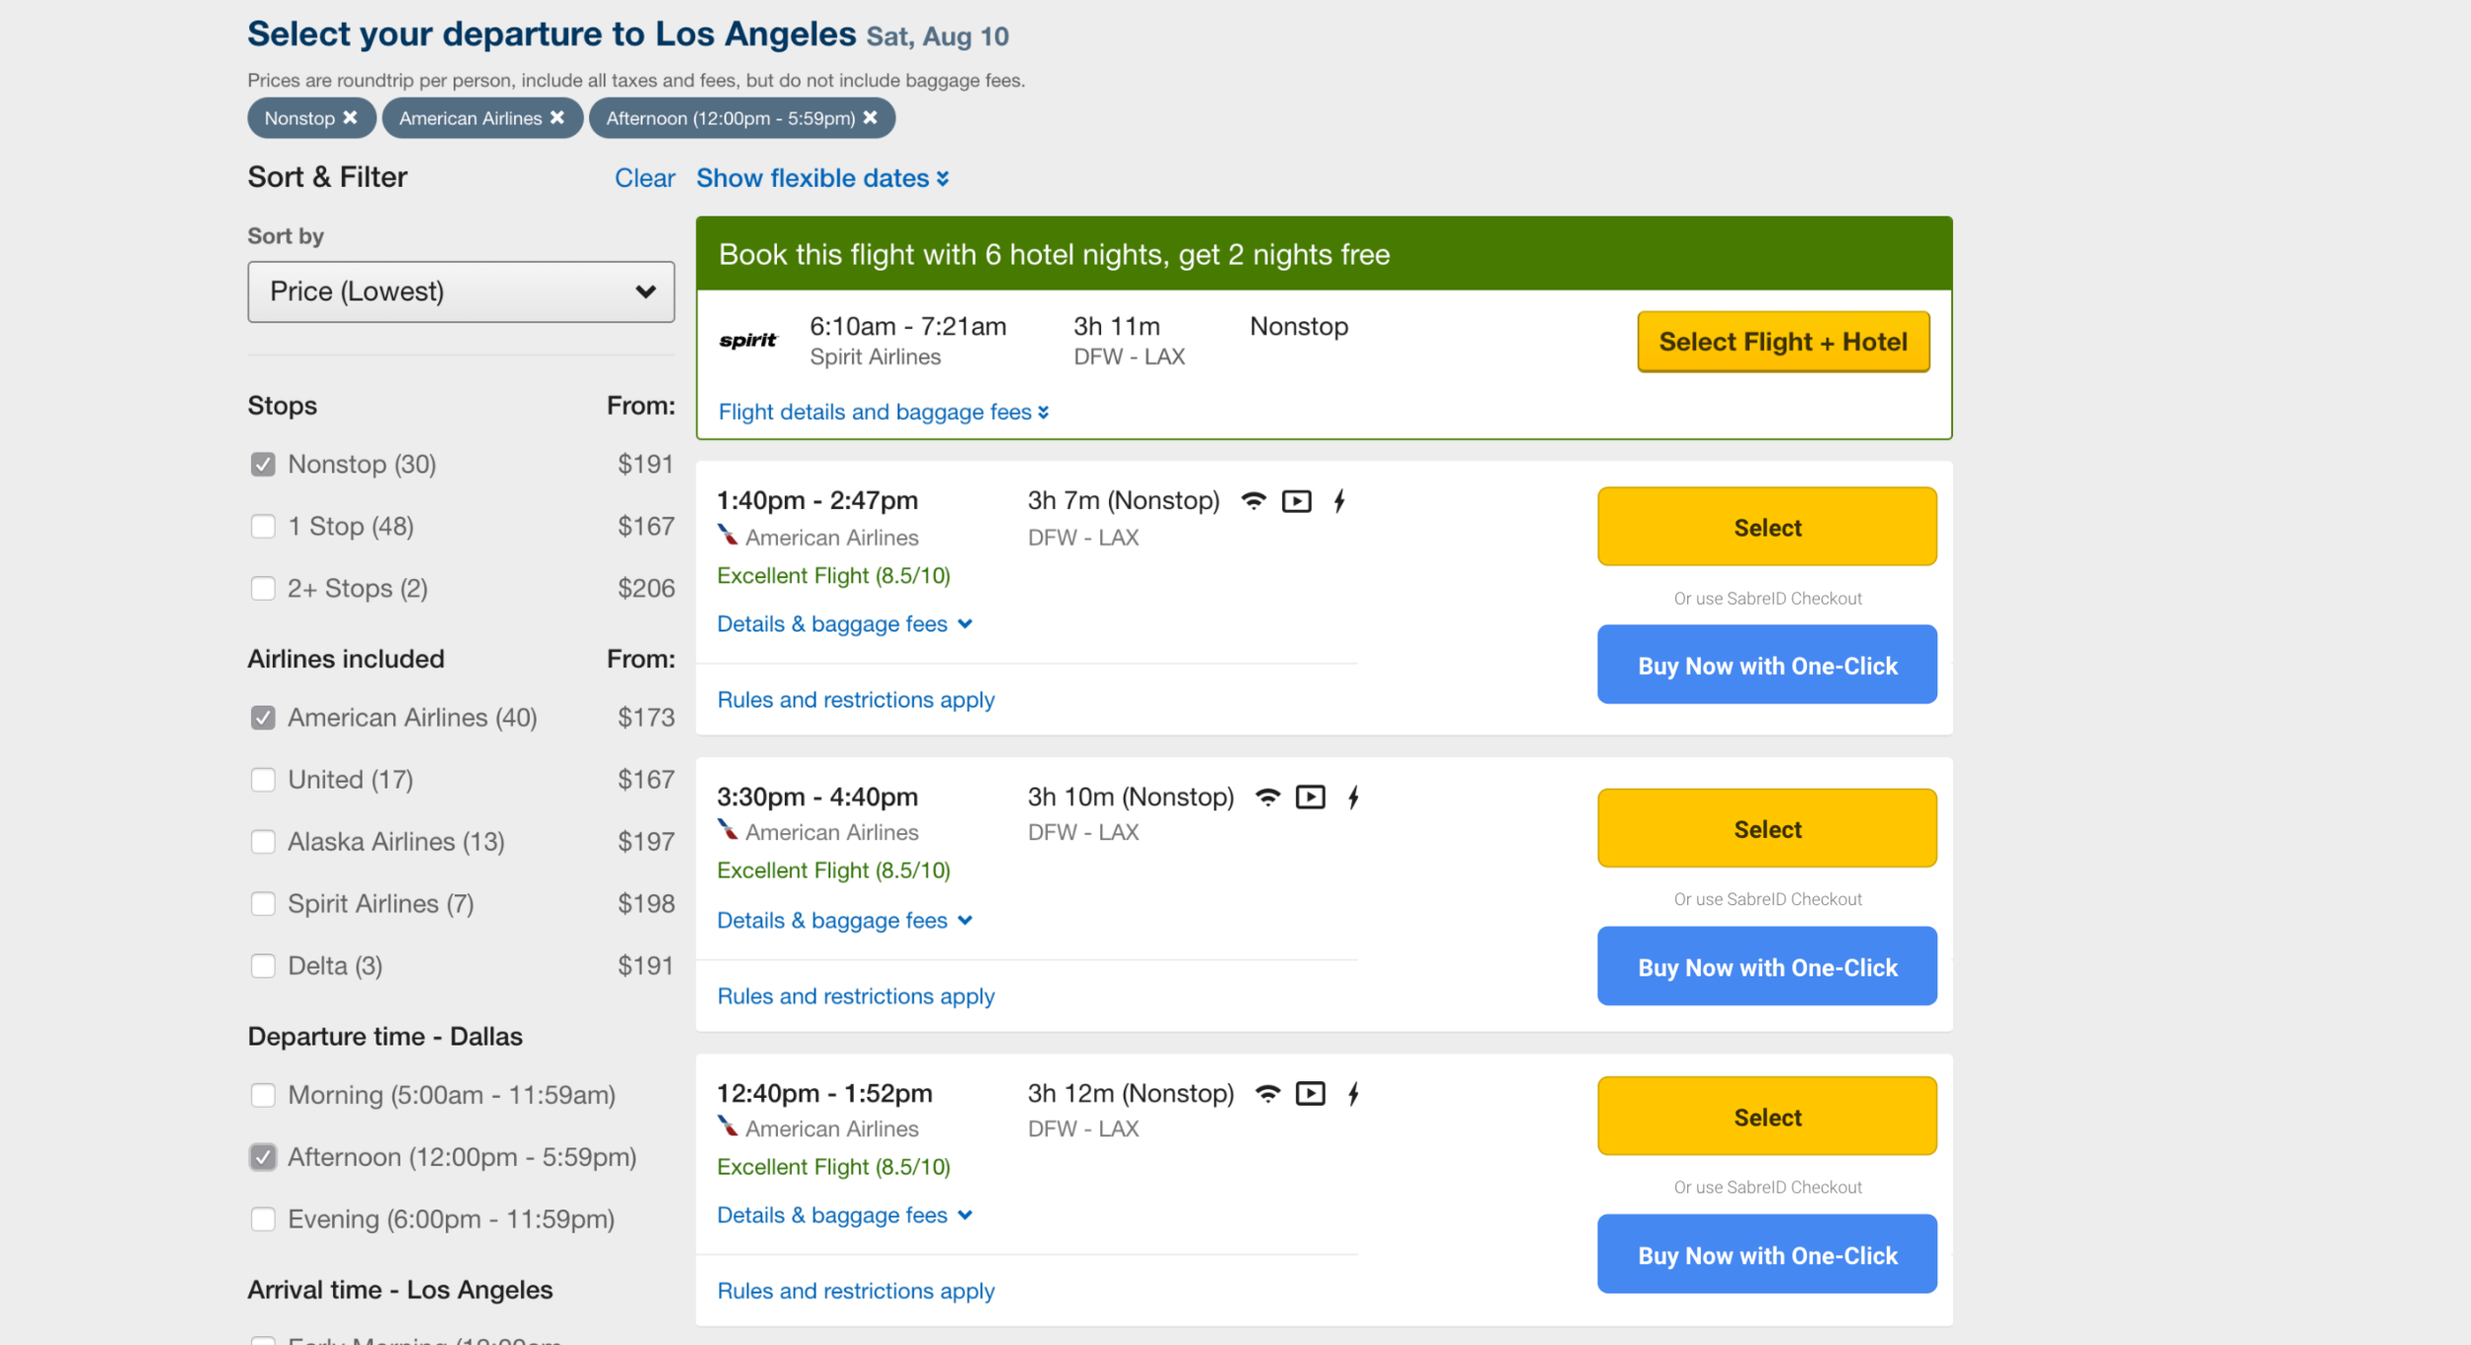Viewport: 2471px width, 1345px height.
Task: Click Excellent Flight (8.5/10) on 1:40pm flight
Action: tap(833, 576)
